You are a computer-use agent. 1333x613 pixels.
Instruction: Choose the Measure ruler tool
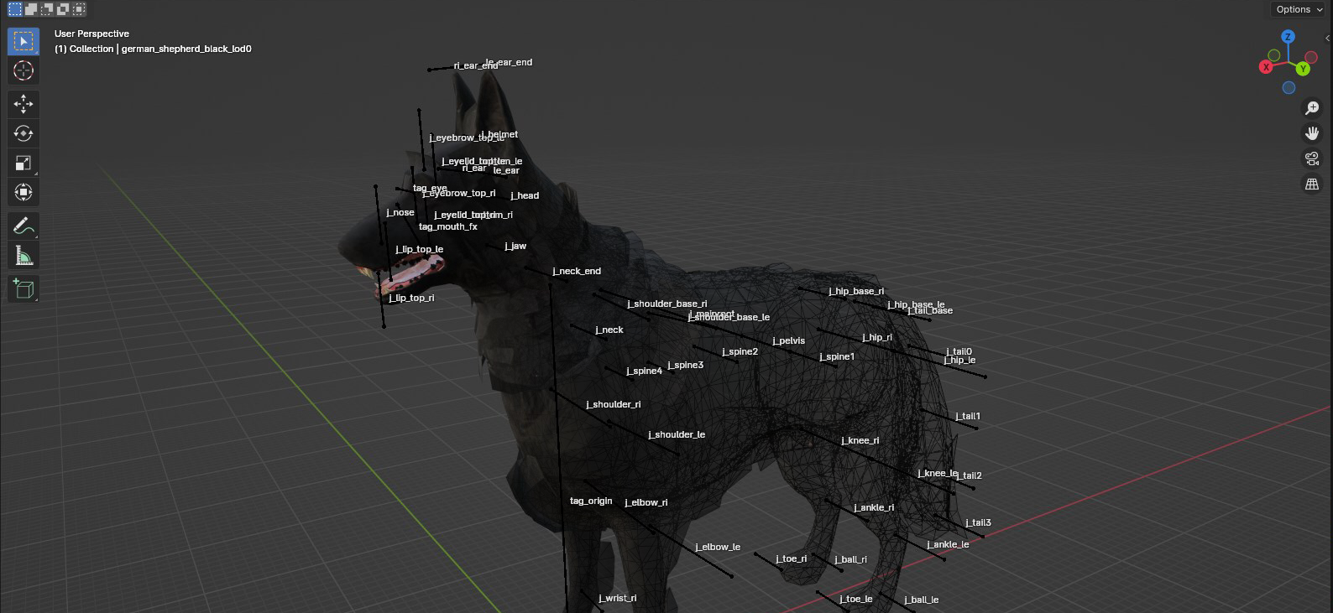tap(24, 256)
